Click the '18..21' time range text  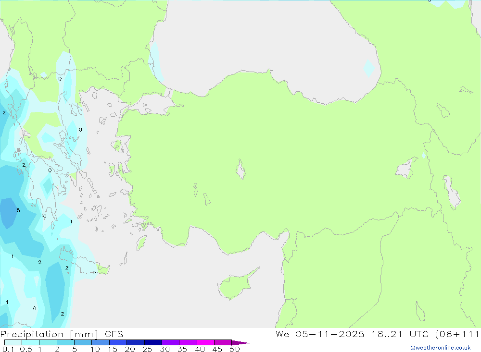387,334
